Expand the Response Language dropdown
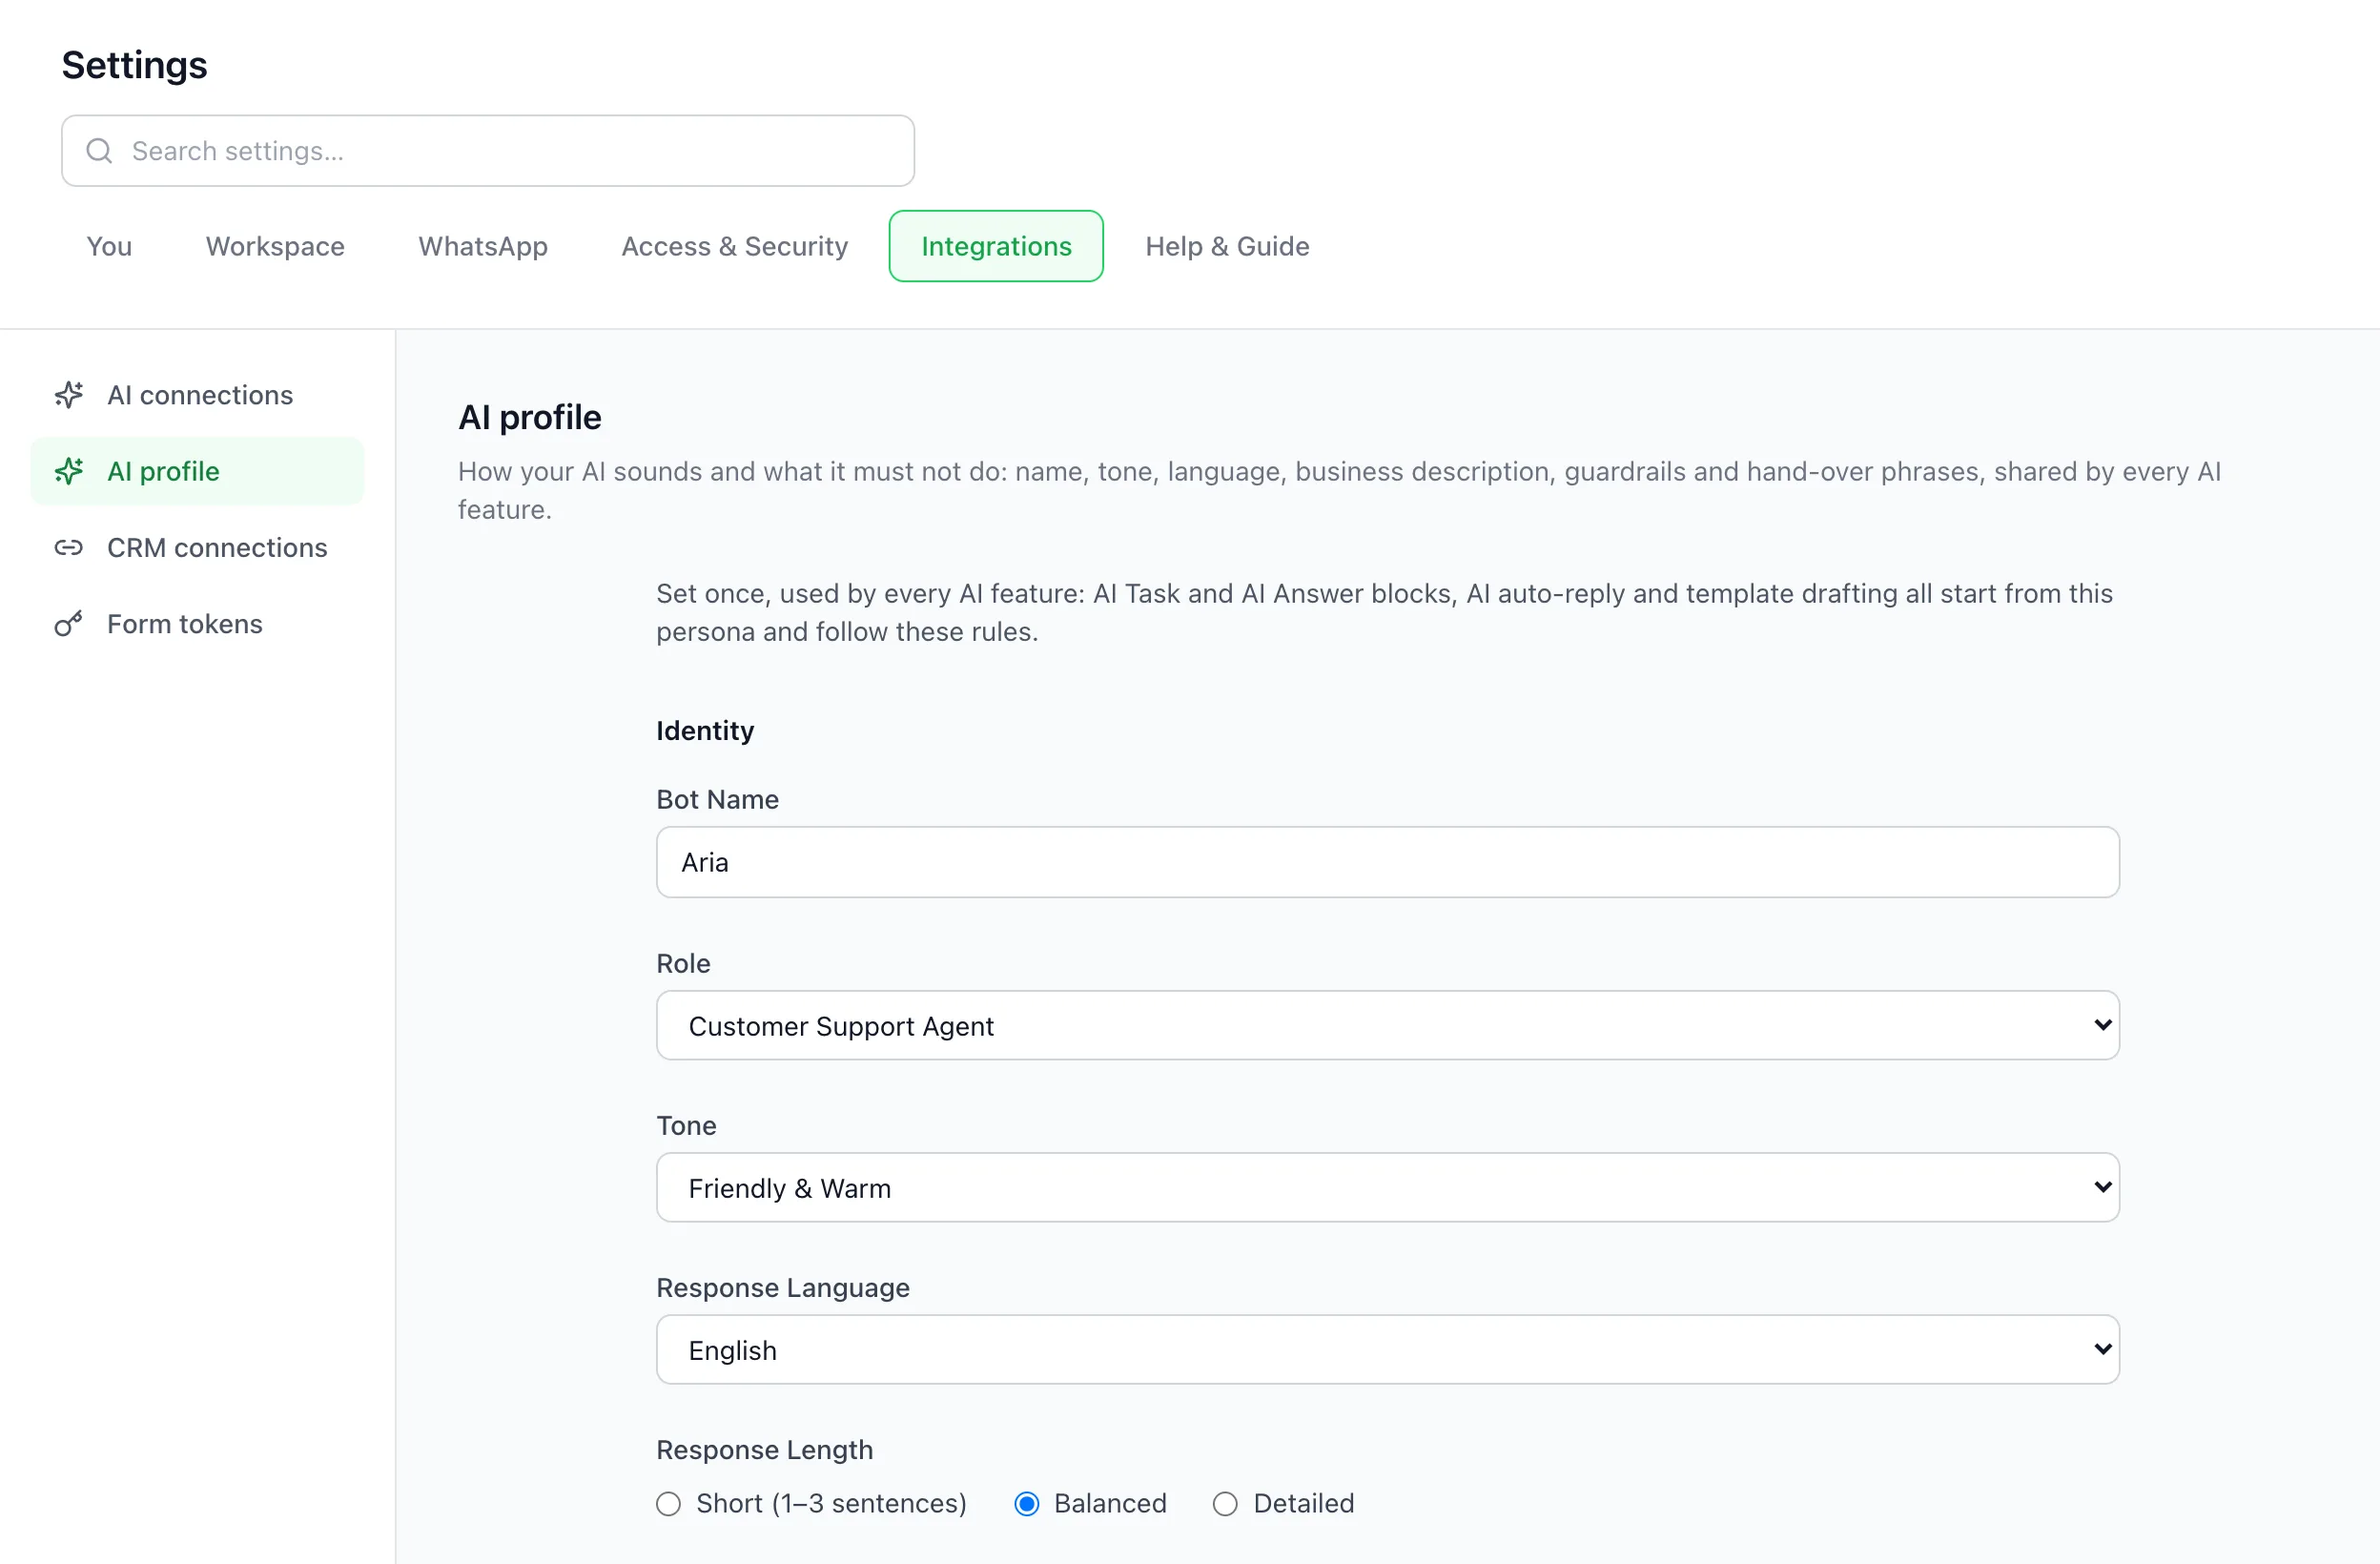This screenshot has height=1564, width=2380. point(1387,1350)
